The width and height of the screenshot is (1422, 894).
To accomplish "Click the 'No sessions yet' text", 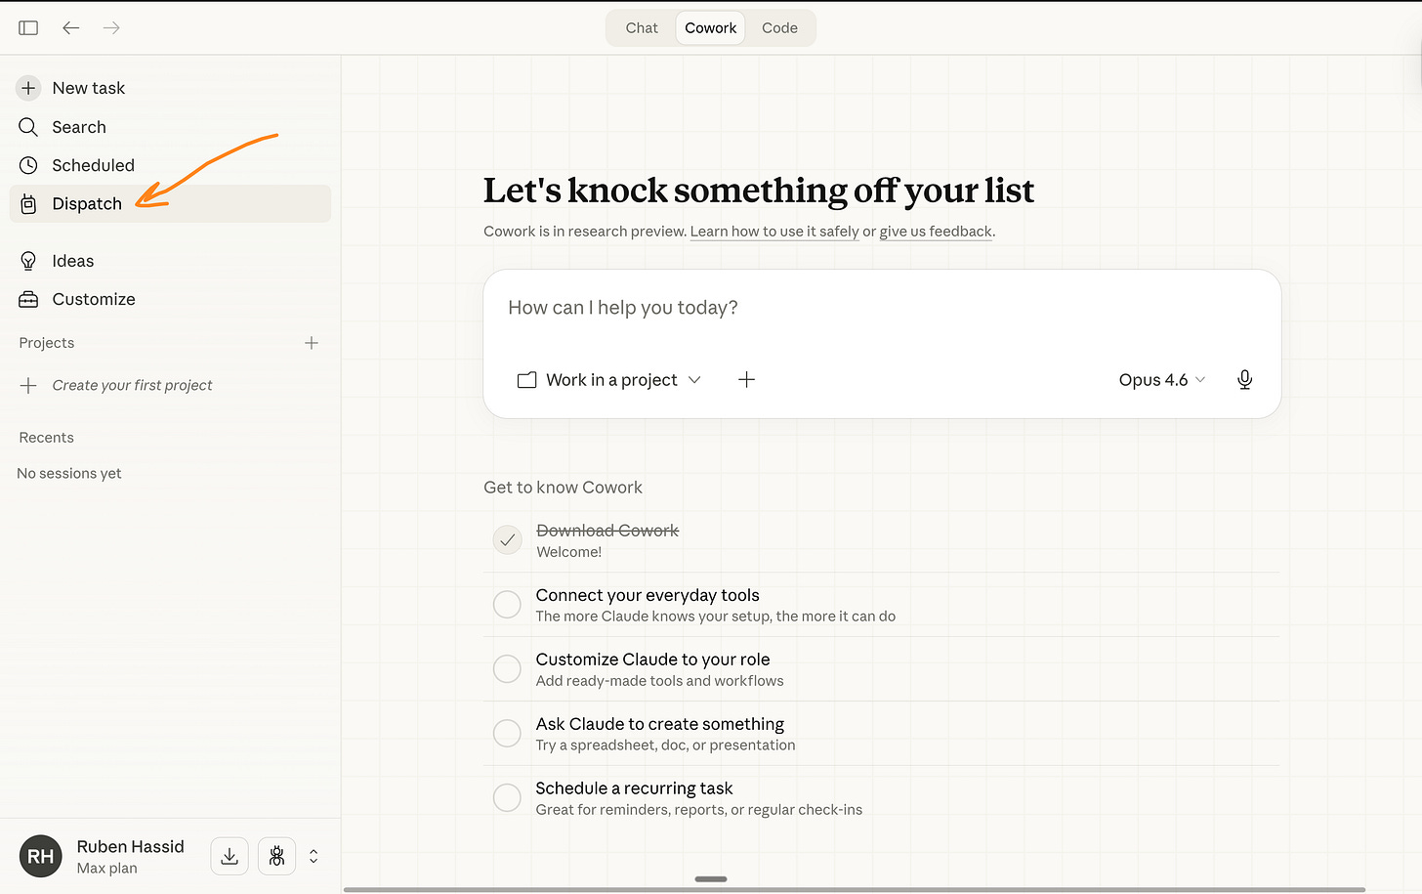I will 69,473.
